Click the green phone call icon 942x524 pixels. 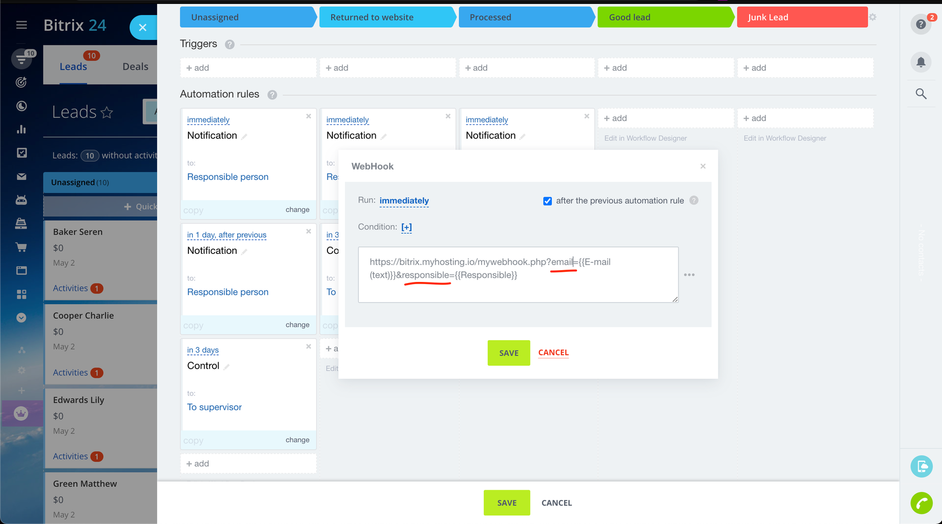pyautogui.click(x=921, y=503)
